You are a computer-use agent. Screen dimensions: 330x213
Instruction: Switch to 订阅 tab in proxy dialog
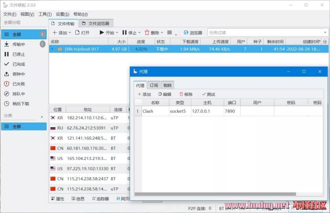[x=153, y=85]
